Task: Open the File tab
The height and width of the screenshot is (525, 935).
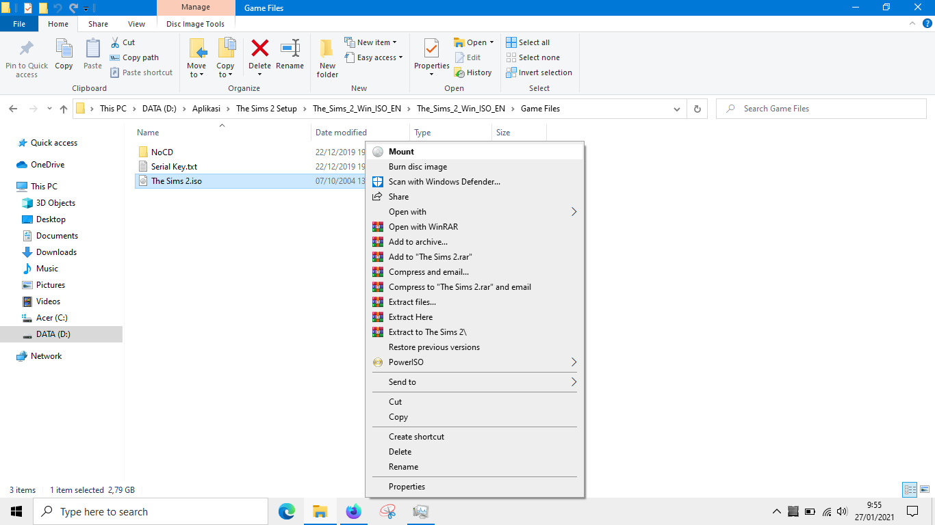Action: pos(19,24)
